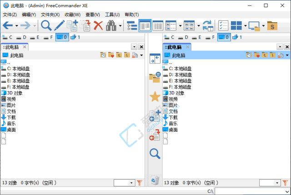Click the forward navigation arrow
291x195 pixels.
coord(25,25)
